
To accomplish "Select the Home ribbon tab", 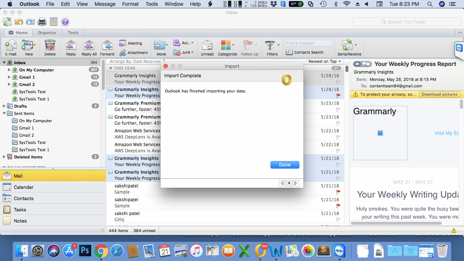I will pos(18,33).
